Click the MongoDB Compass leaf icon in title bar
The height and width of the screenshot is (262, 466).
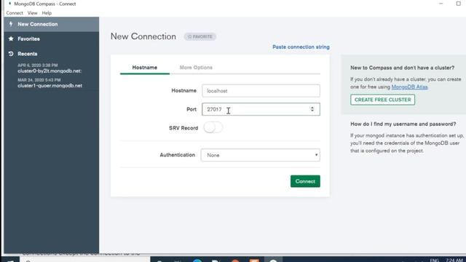(x=9, y=4)
